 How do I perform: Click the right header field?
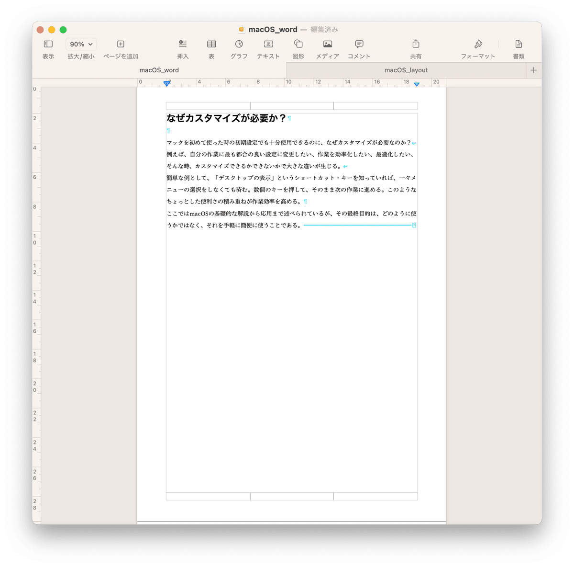click(375, 106)
